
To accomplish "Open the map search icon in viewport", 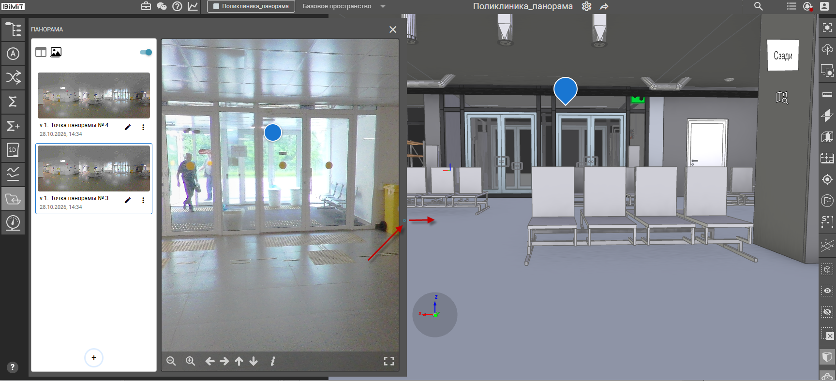I will (x=782, y=98).
